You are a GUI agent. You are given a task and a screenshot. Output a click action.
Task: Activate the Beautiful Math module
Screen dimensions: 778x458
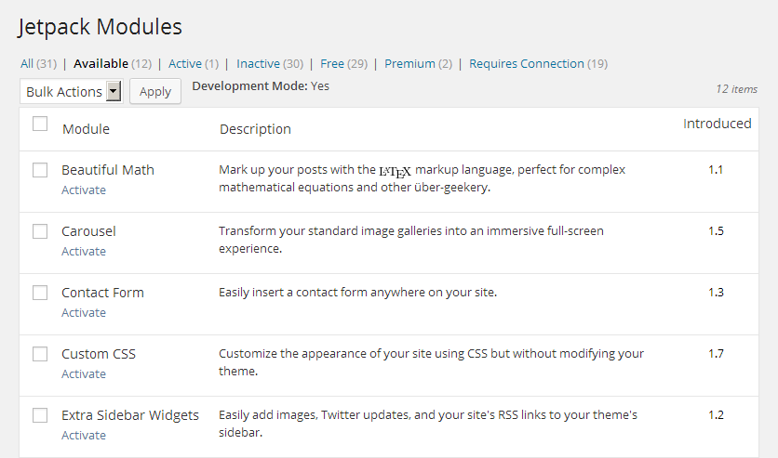84,190
